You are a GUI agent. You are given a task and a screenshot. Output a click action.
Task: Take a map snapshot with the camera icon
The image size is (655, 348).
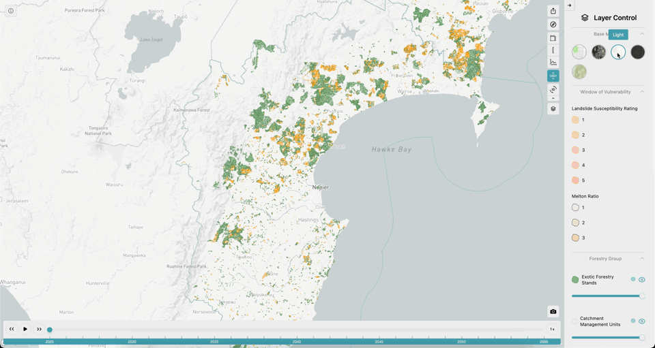[553, 311]
